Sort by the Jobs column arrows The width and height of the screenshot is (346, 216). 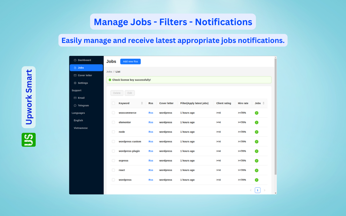click(264, 103)
